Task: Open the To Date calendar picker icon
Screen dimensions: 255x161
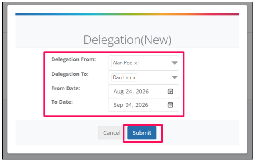Action: click(170, 105)
